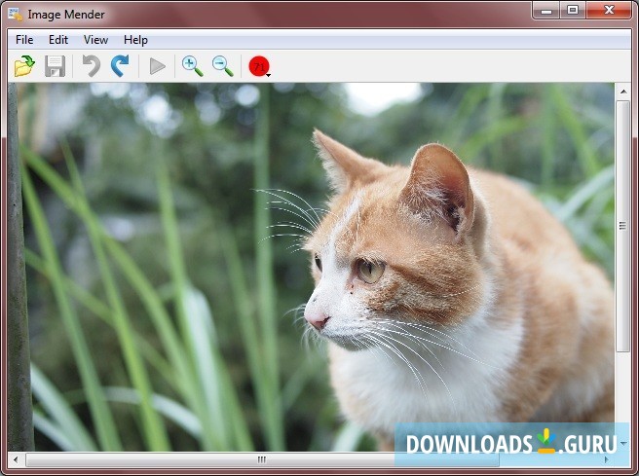
Task: Click the horizontal scrollbar left arrow
Action: (x=16, y=459)
